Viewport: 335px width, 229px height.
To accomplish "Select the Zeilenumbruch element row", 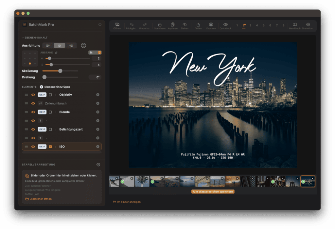I will [62, 103].
